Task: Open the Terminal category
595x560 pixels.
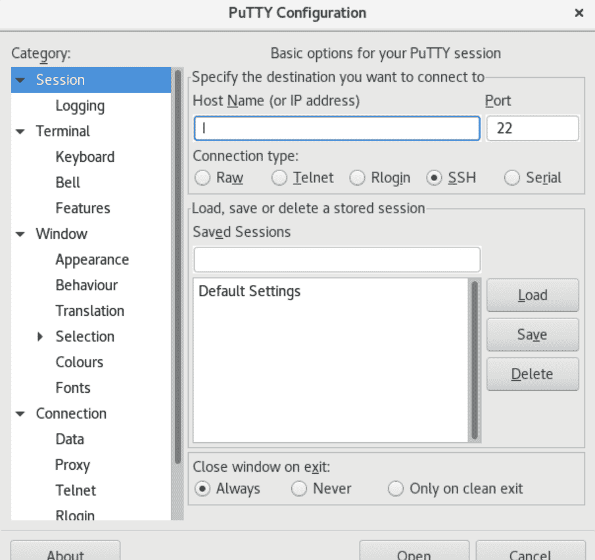Action: 63,132
